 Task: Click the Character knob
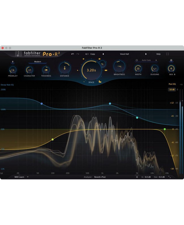pyautogui.click(x=29, y=70)
